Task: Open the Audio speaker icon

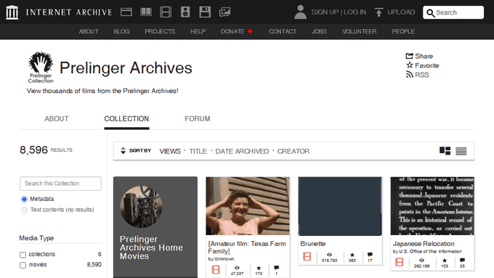Action: pos(185,12)
